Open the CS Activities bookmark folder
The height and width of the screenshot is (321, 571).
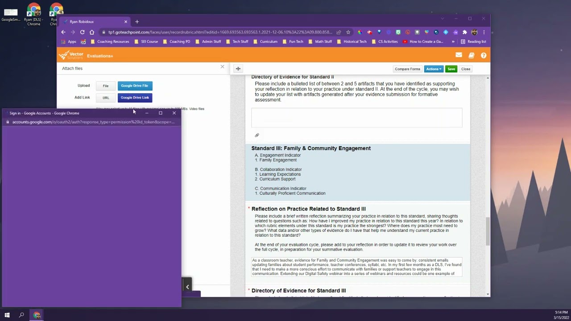(385, 41)
